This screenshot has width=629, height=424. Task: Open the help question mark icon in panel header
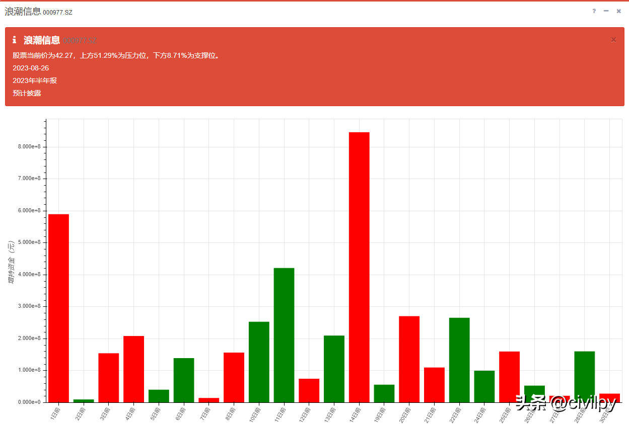click(x=594, y=11)
